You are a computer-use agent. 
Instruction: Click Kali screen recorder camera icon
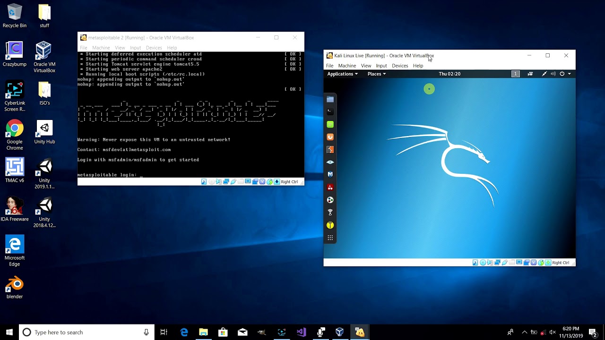530,74
